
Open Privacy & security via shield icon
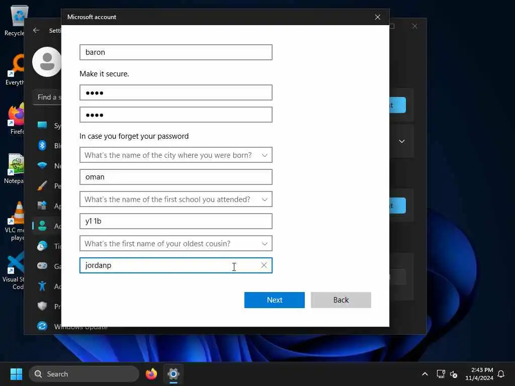(42, 306)
